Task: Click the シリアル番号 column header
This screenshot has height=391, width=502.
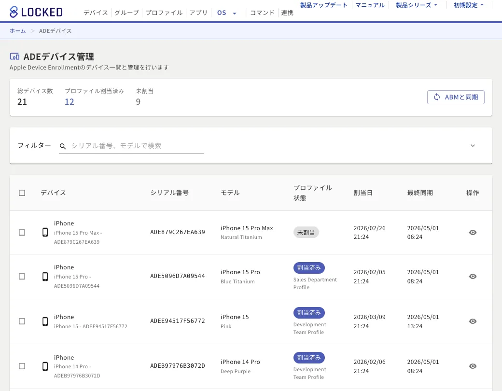Action: click(169, 193)
